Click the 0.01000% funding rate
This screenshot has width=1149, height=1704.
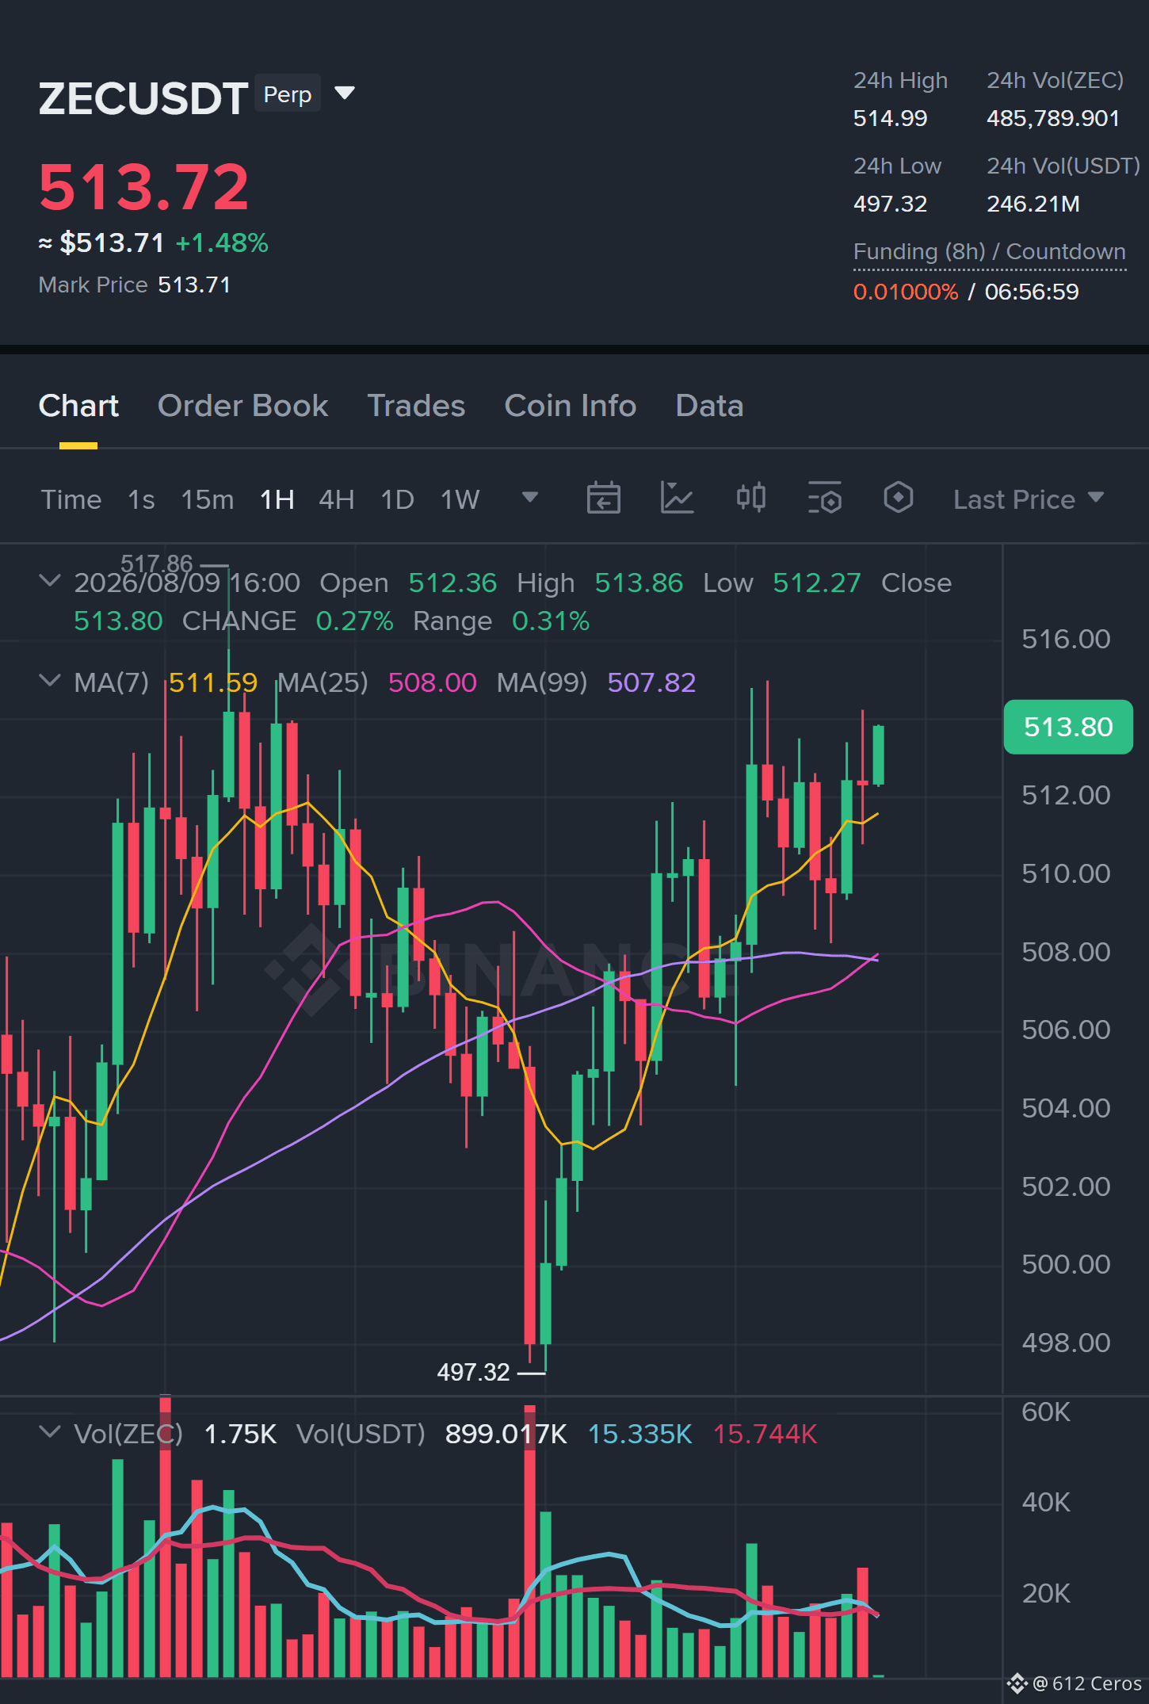pyautogui.click(x=906, y=292)
